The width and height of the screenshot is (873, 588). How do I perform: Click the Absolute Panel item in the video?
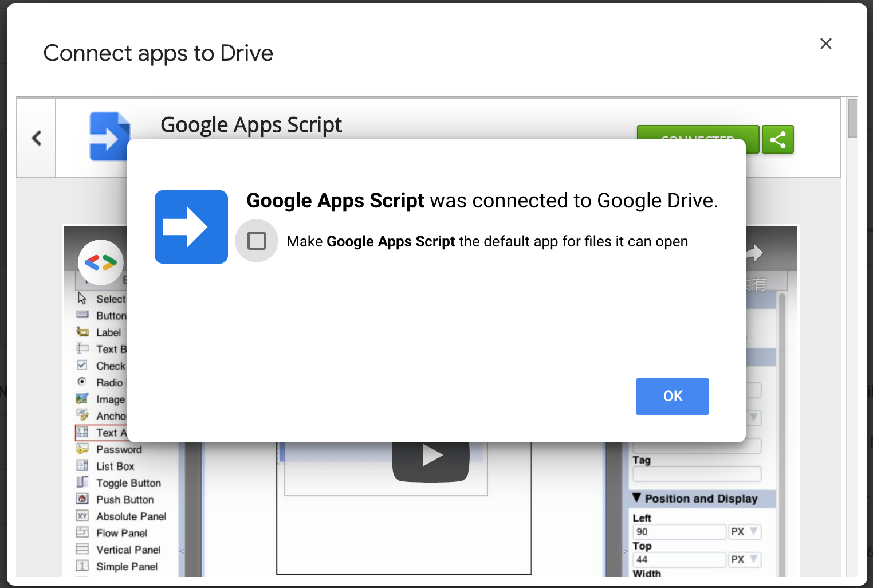[131, 516]
